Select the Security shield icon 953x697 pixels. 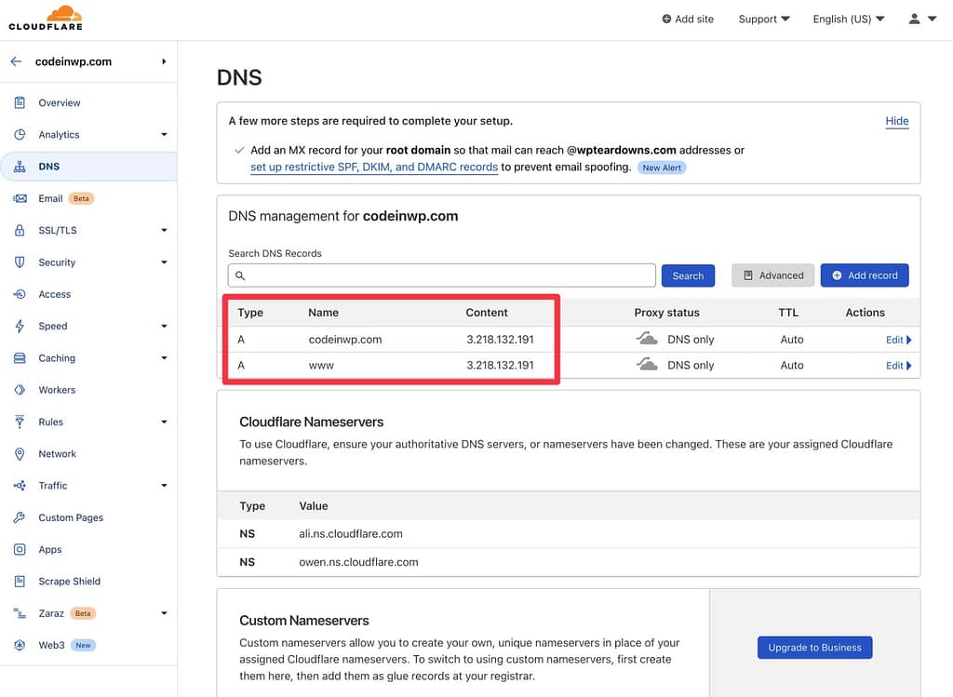click(20, 262)
